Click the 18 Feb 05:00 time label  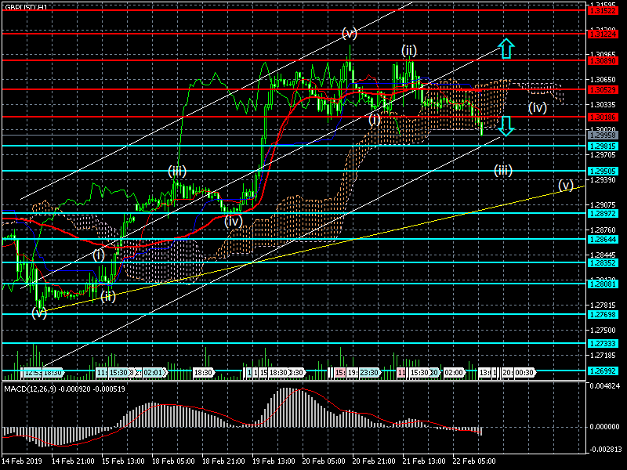coord(173,461)
